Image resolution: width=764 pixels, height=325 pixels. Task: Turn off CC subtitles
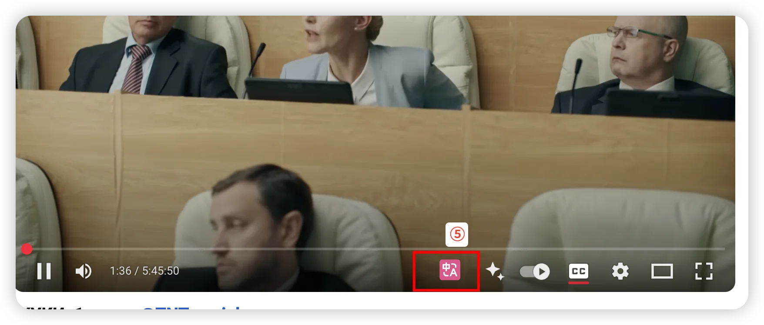[x=579, y=272]
